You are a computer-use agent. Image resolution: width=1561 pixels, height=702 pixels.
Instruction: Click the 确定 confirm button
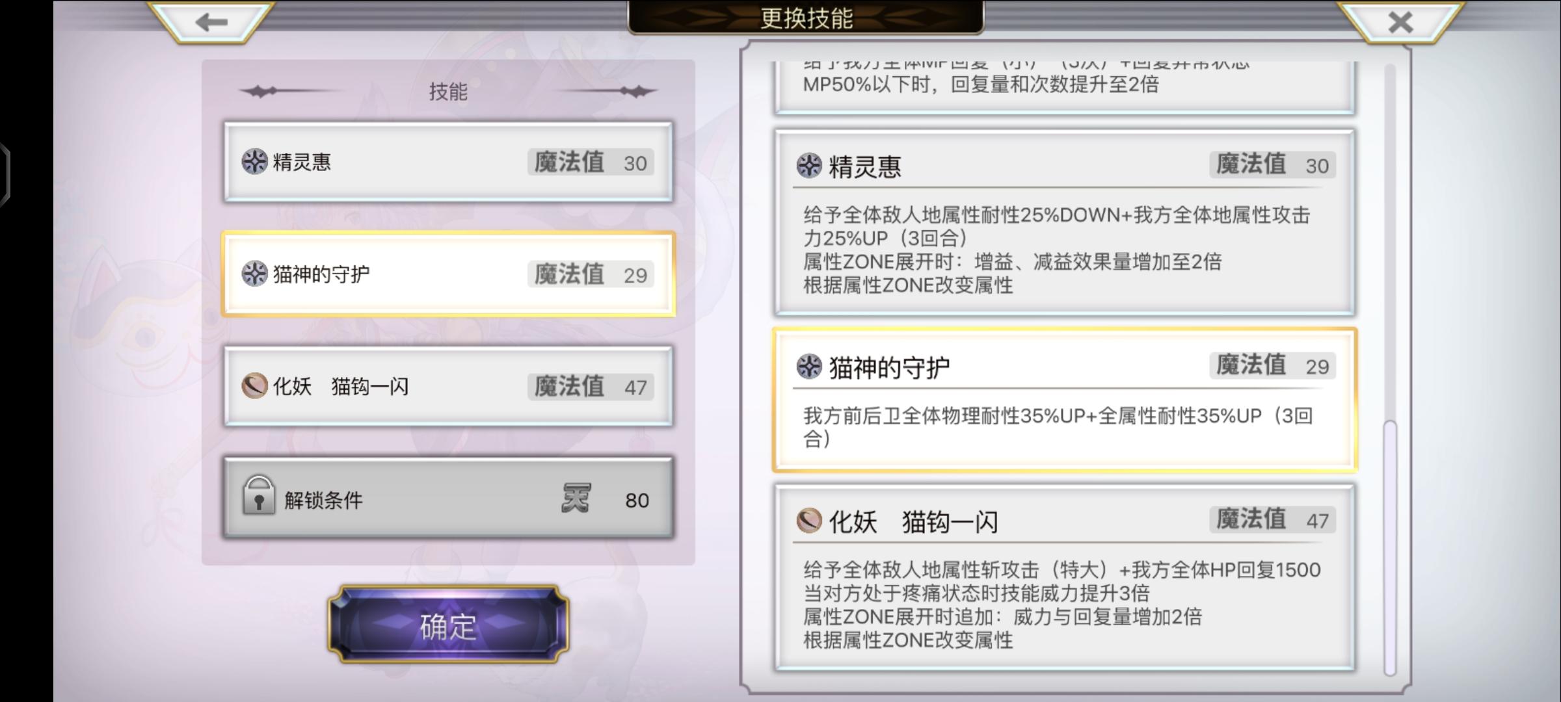tap(448, 625)
